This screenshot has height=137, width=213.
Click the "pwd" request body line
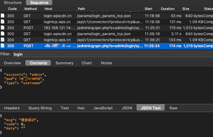pyautogui.click(x=24, y=79)
